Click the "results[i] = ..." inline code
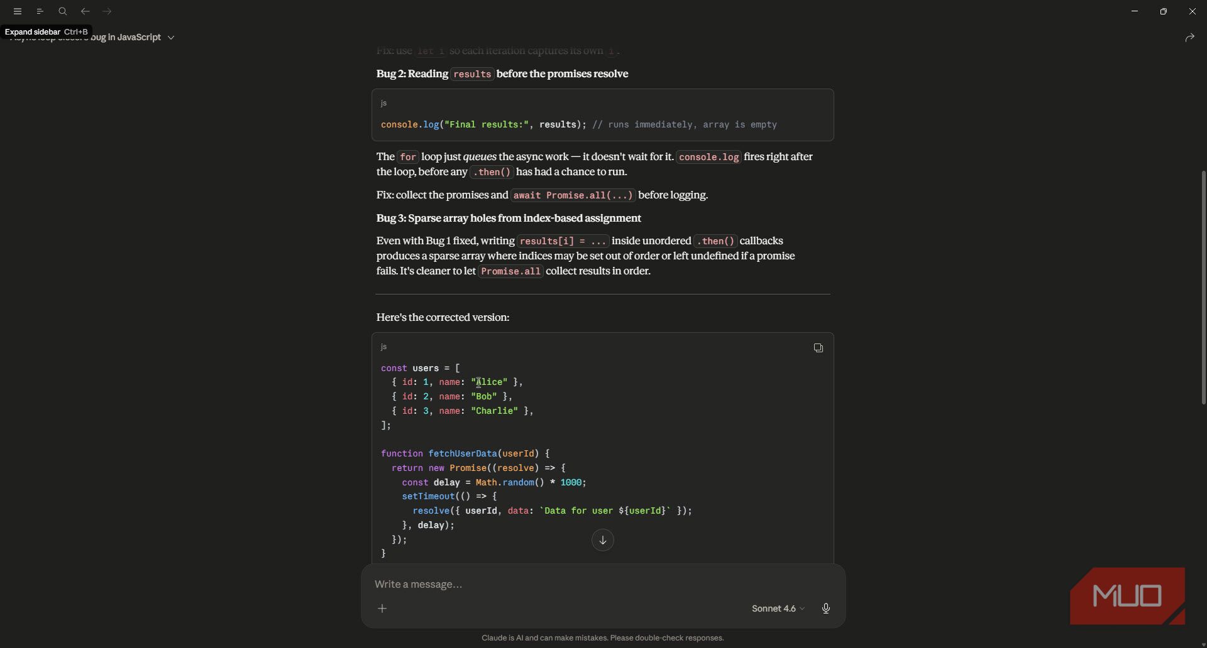 (563, 241)
